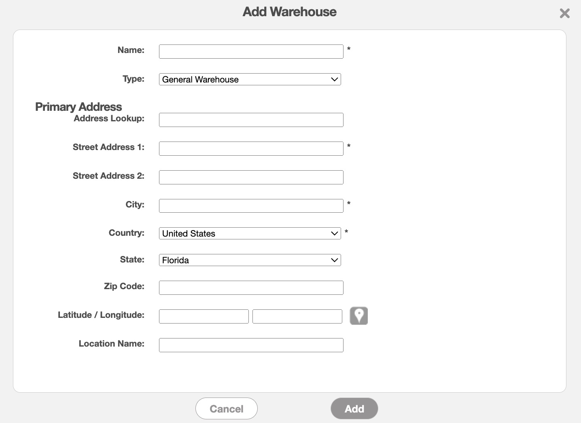Focus the Location Name field
The image size is (581, 423).
pos(251,345)
